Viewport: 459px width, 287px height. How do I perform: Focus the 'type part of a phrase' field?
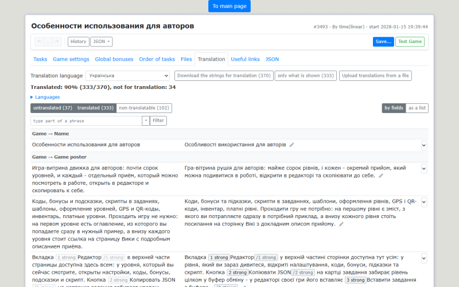tap(87, 121)
